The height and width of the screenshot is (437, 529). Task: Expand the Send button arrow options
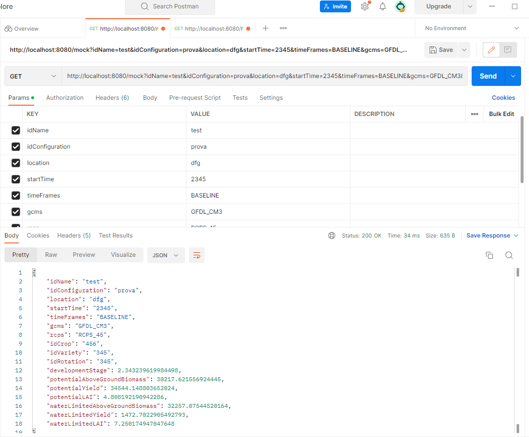tap(513, 76)
